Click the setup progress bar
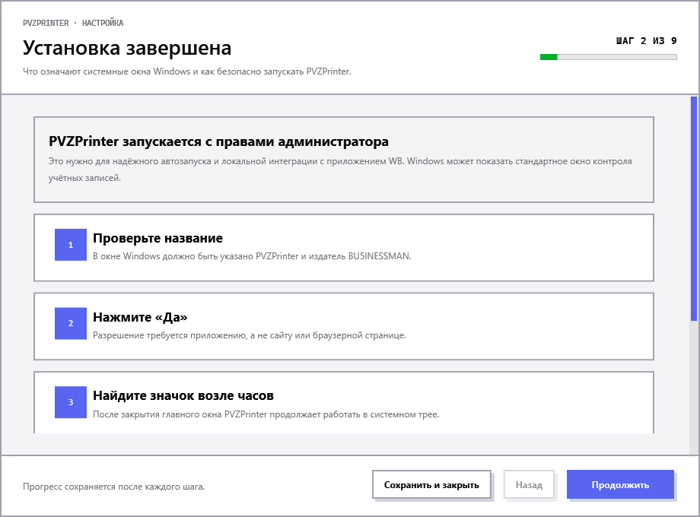 [609, 57]
